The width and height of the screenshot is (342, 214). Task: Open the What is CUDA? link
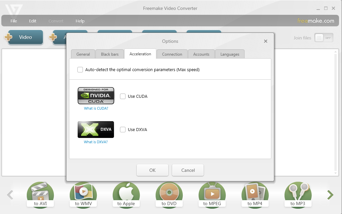coord(96,108)
